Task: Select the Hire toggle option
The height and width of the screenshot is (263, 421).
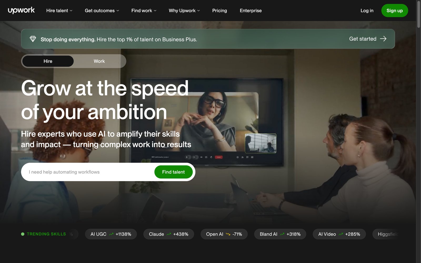Action: 48,61
